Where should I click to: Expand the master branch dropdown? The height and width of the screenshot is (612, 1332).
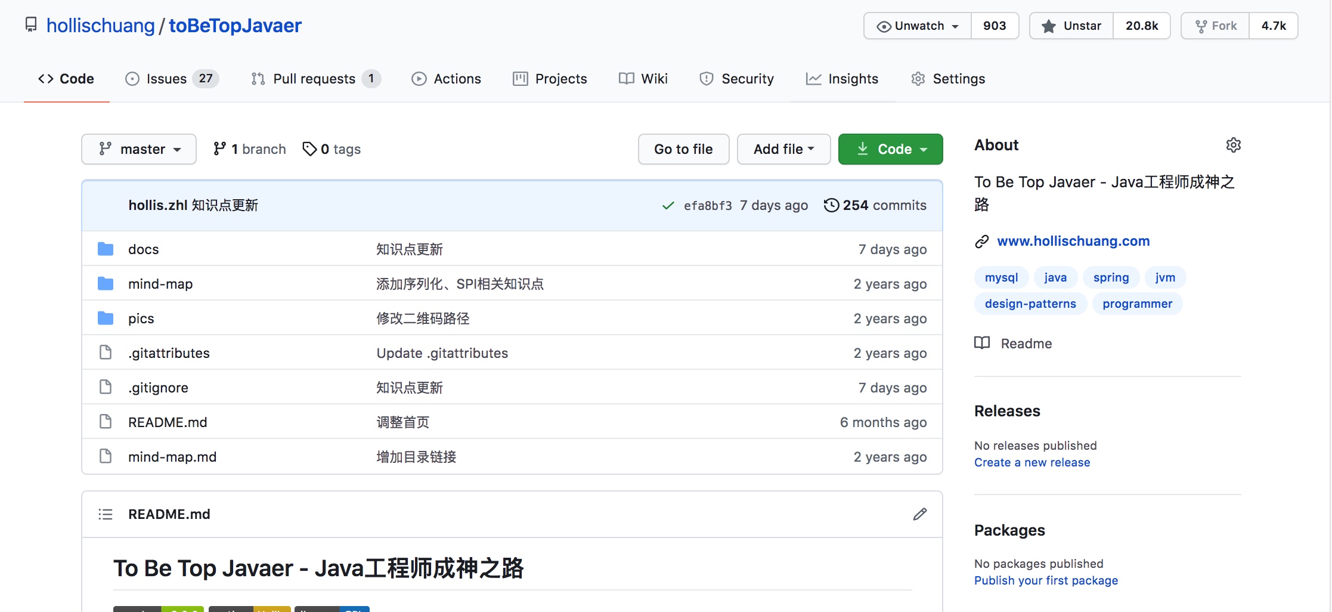tap(139, 149)
